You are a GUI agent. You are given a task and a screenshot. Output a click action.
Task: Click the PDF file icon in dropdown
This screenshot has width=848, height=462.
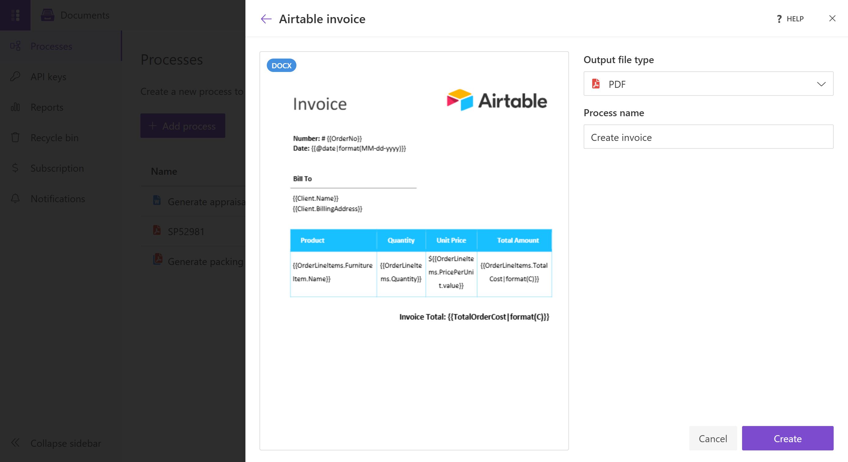pyautogui.click(x=596, y=84)
